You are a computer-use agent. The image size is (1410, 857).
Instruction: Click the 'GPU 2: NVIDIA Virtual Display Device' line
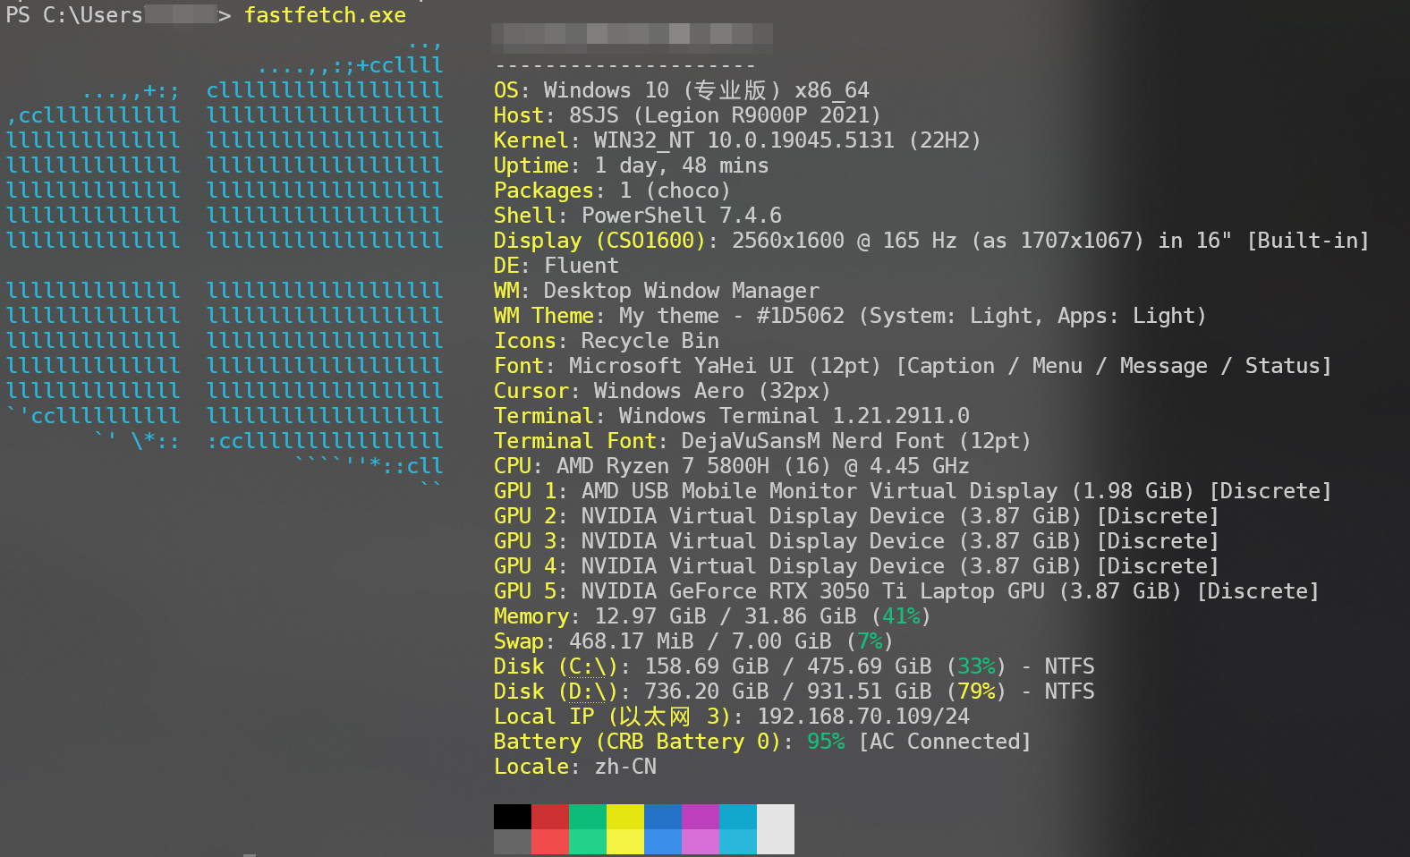856,516
